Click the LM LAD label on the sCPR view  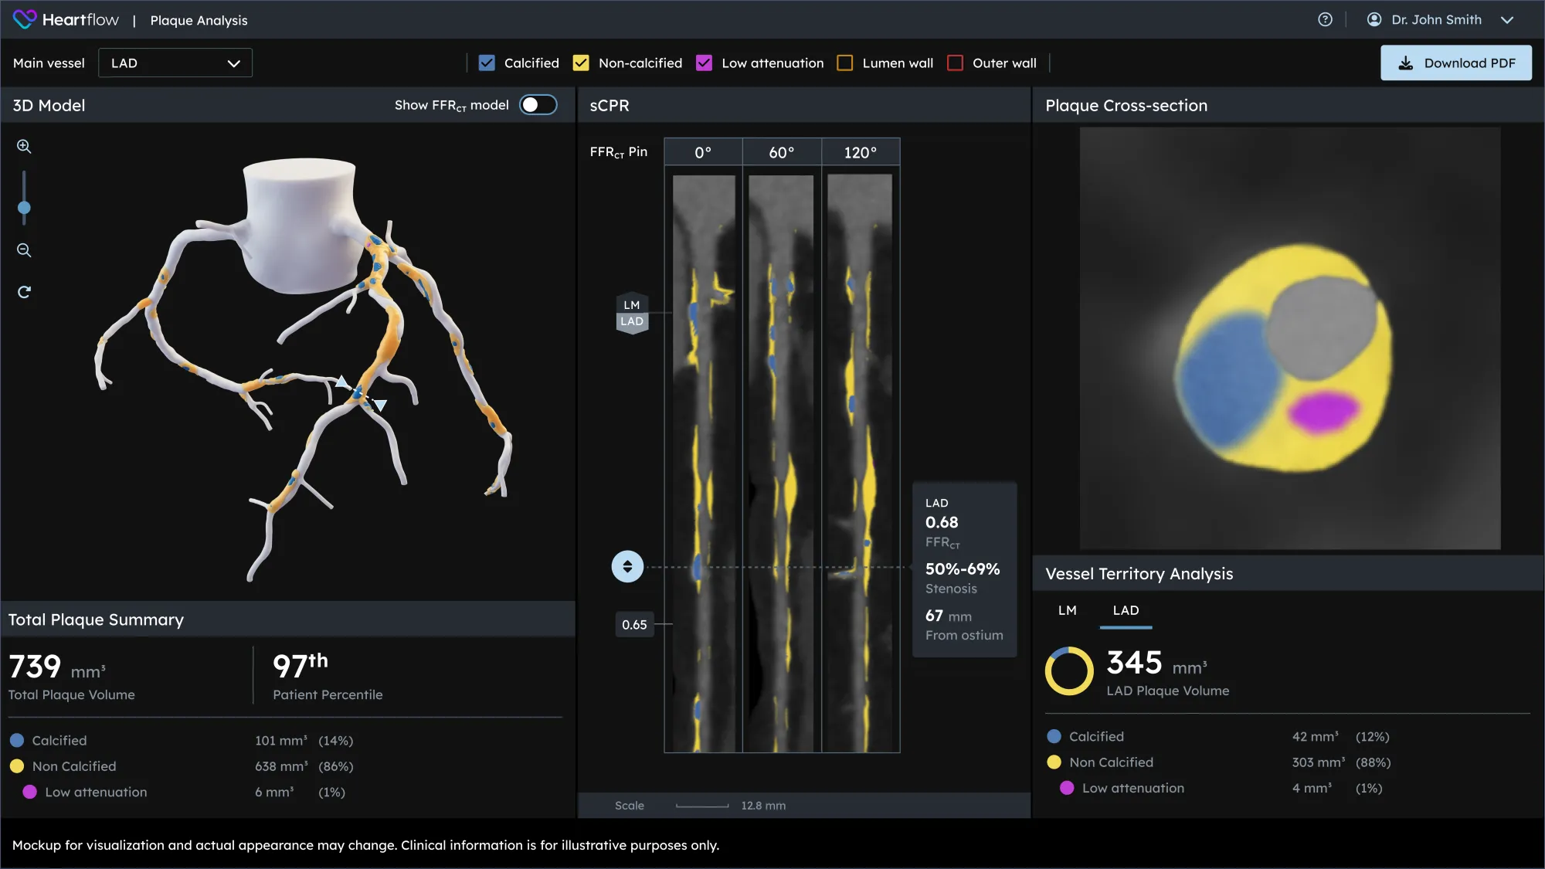click(x=632, y=313)
